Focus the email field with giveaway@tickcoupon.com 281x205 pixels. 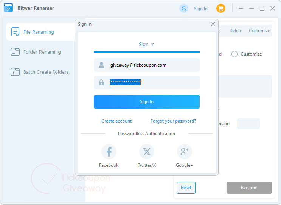tap(147, 65)
